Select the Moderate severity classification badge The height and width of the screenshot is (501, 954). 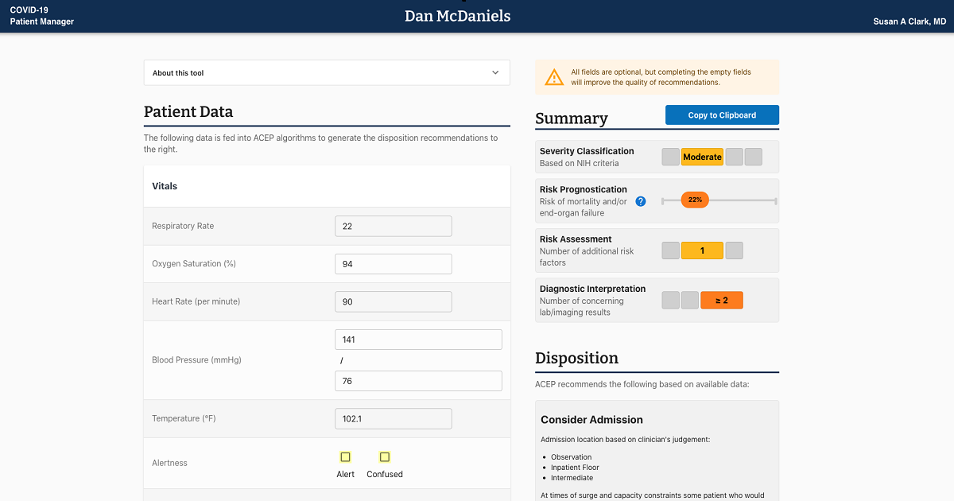click(x=702, y=157)
